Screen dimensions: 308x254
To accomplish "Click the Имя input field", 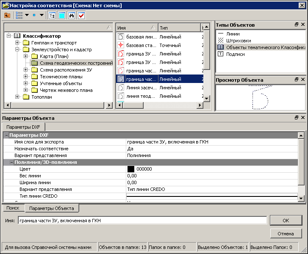I will (142, 221).
